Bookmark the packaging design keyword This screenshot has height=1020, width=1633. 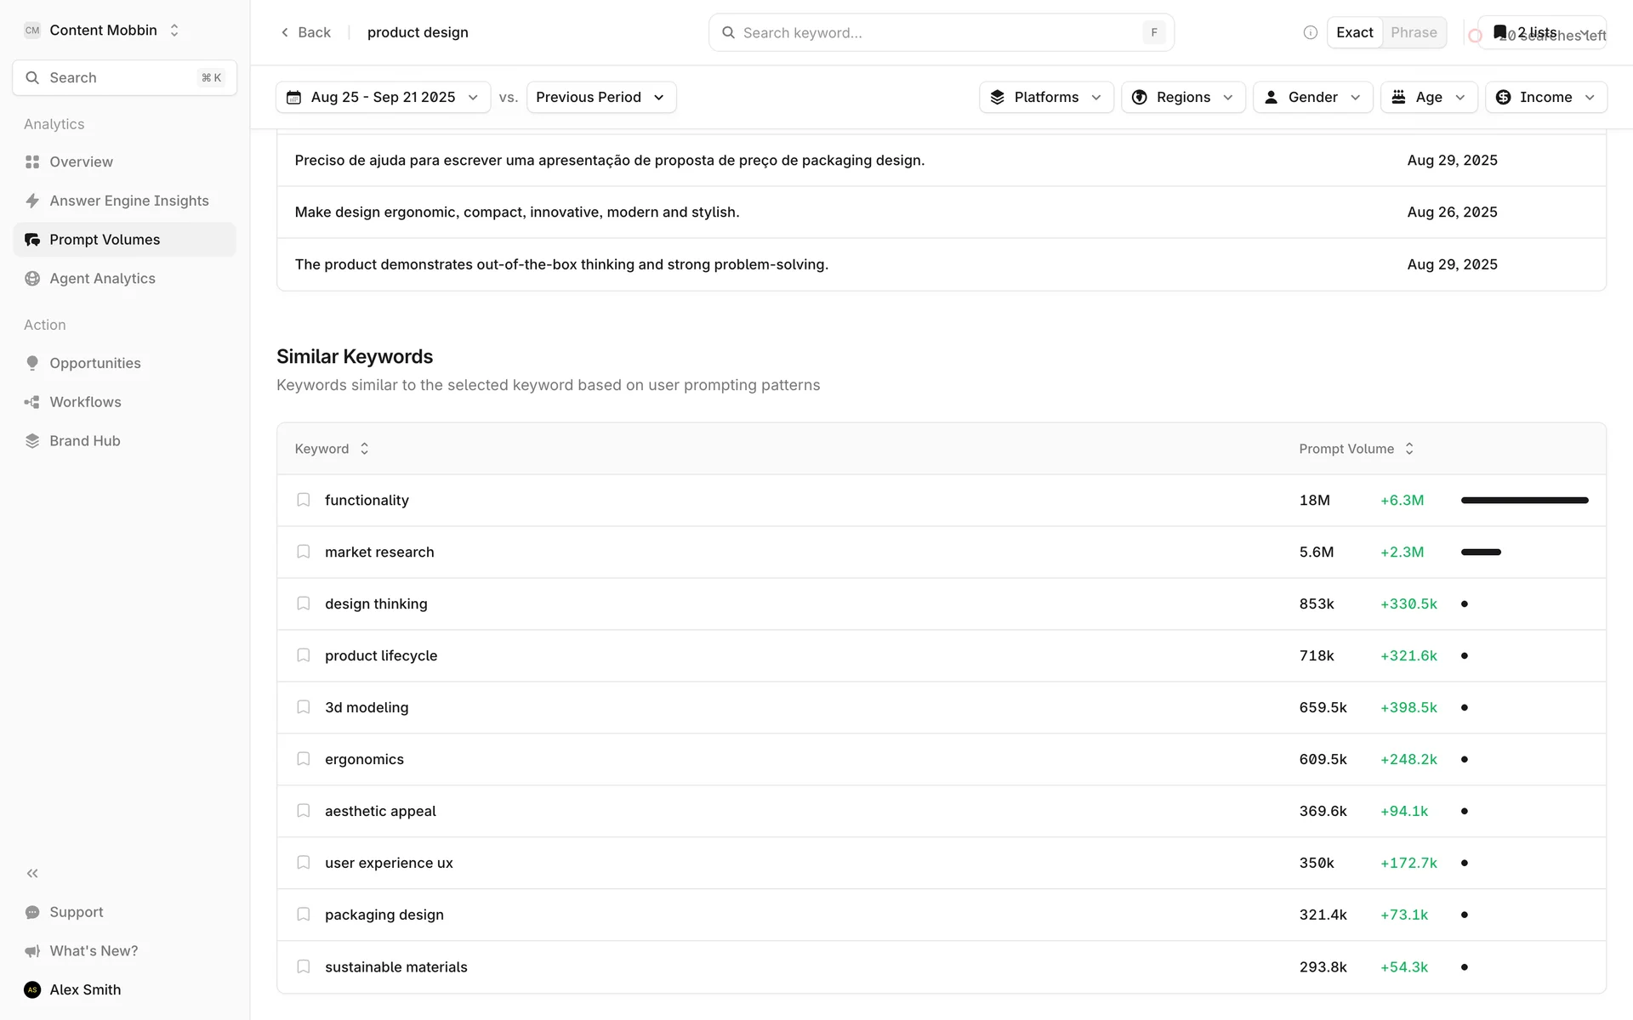[x=303, y=915]
